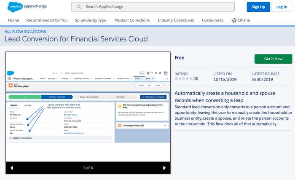
Task: Click the magnifier icon in the search bar
Action: pyautogui.click(x=79, y=7)
